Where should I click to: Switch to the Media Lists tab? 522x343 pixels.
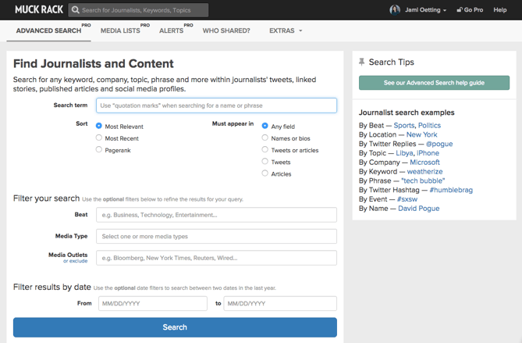click(x=121, y=31)
